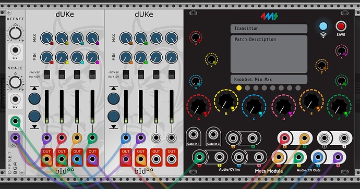Click the Audio/CV In jack 2
360x189 pixels.
(x=219, y=157)
